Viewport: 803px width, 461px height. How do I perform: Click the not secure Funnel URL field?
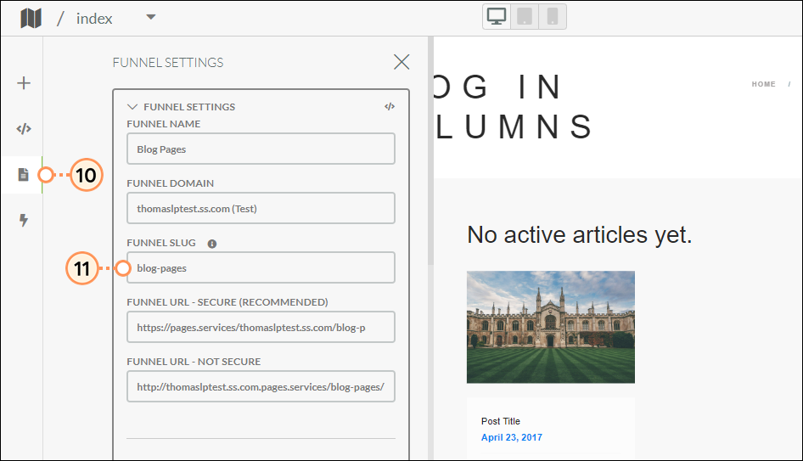pos(261,386)
